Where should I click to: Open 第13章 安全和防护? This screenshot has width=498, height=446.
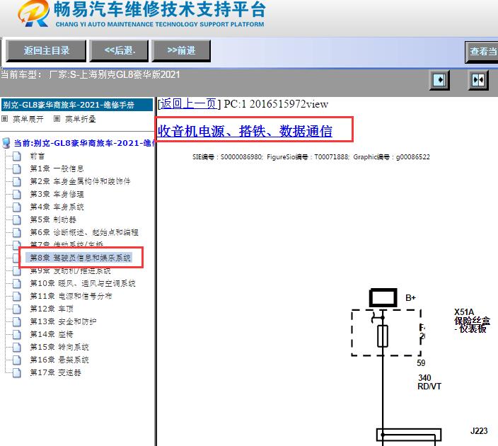[63, 321]
